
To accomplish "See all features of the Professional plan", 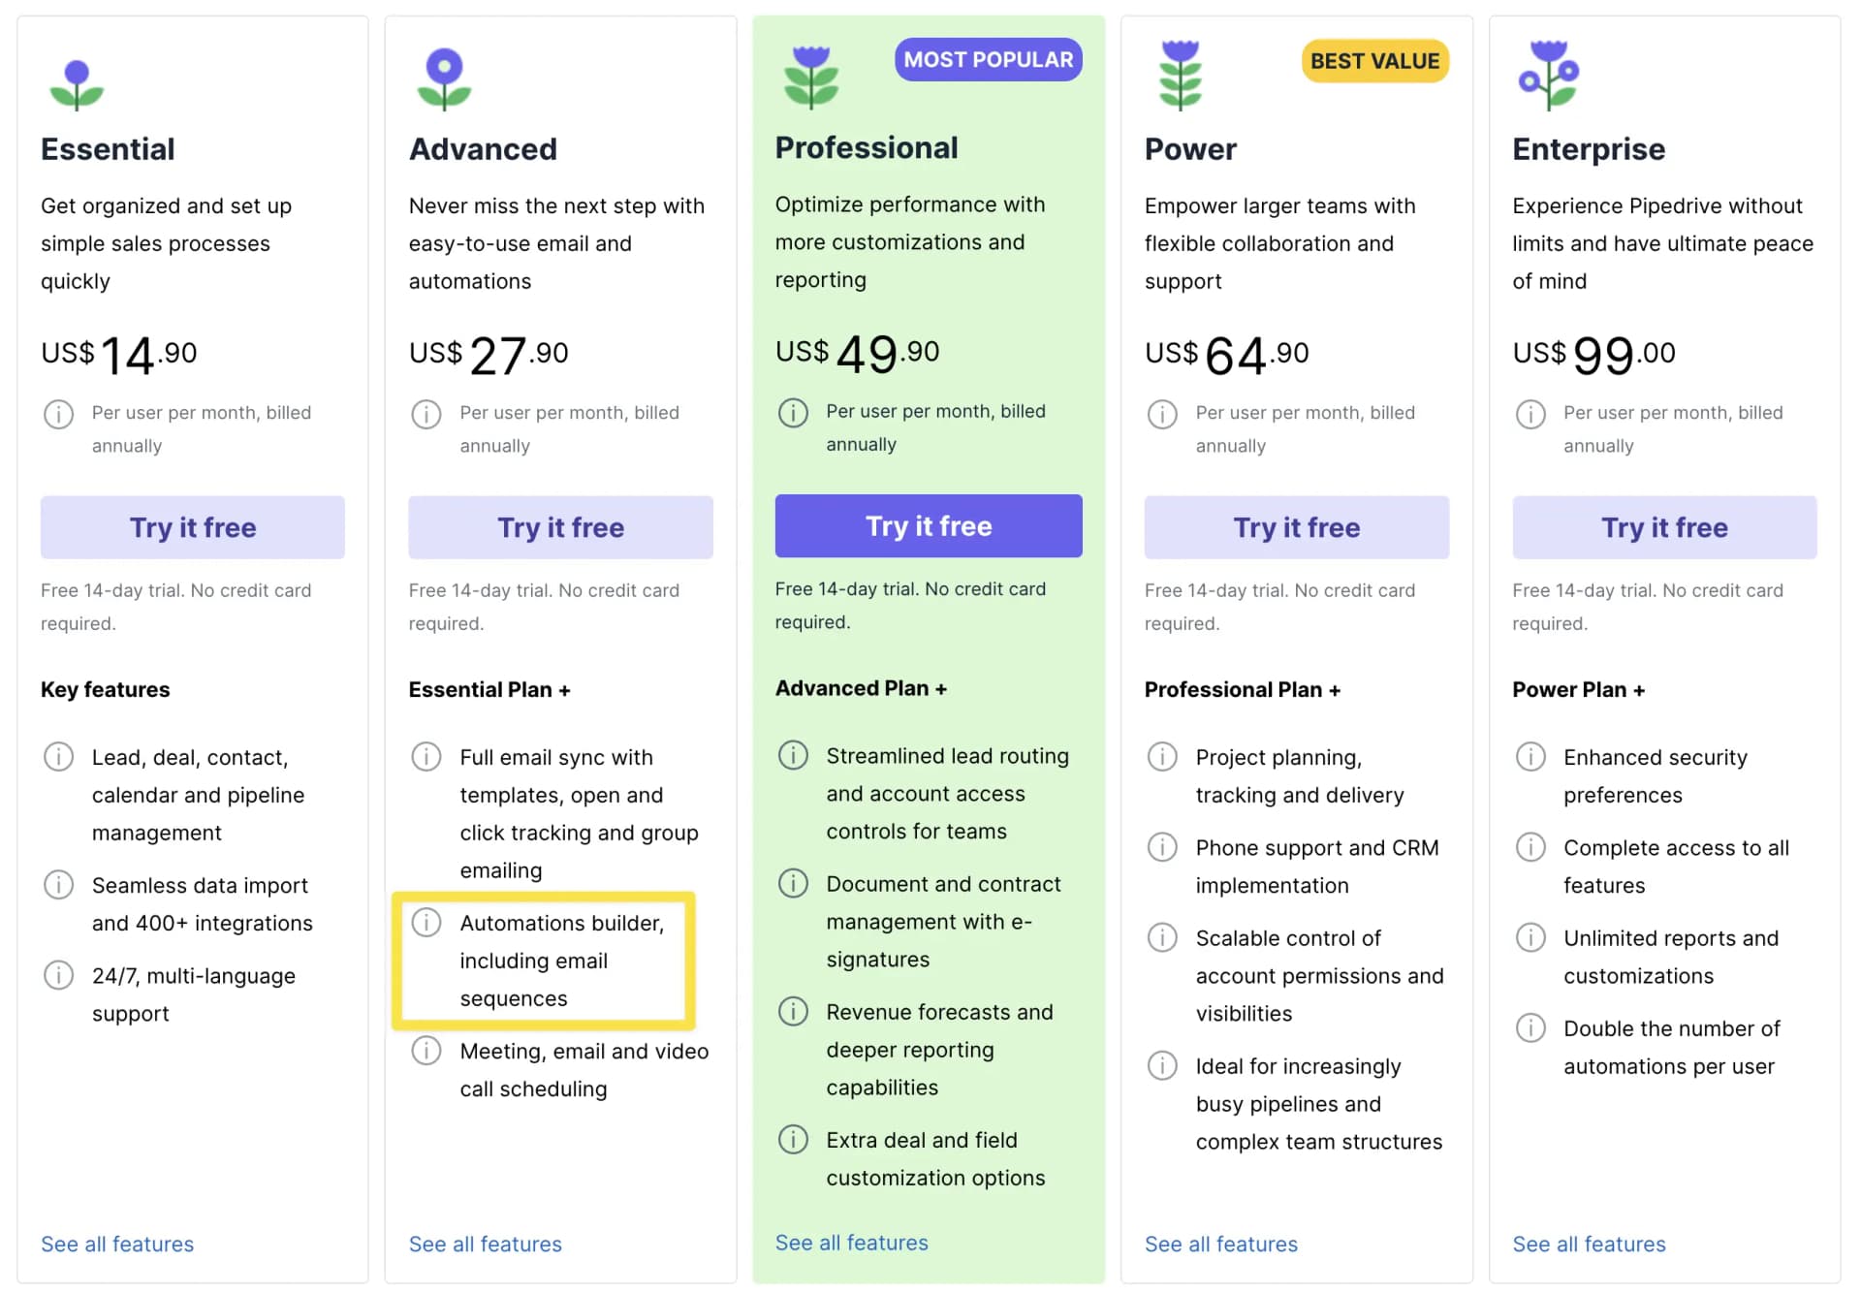I will click(x=852, y=1243).
